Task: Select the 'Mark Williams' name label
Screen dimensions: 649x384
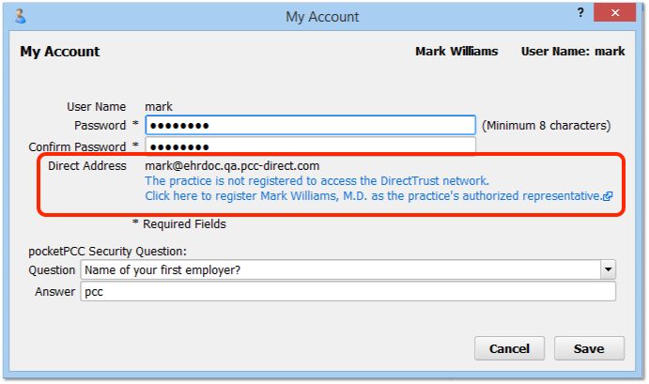Action: pyautogui.click(x=456, y=52)
